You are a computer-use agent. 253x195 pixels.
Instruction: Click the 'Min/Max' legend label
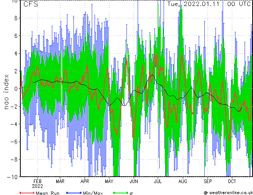[93, 193]
